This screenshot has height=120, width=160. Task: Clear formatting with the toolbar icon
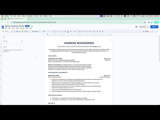coord(103,31)
